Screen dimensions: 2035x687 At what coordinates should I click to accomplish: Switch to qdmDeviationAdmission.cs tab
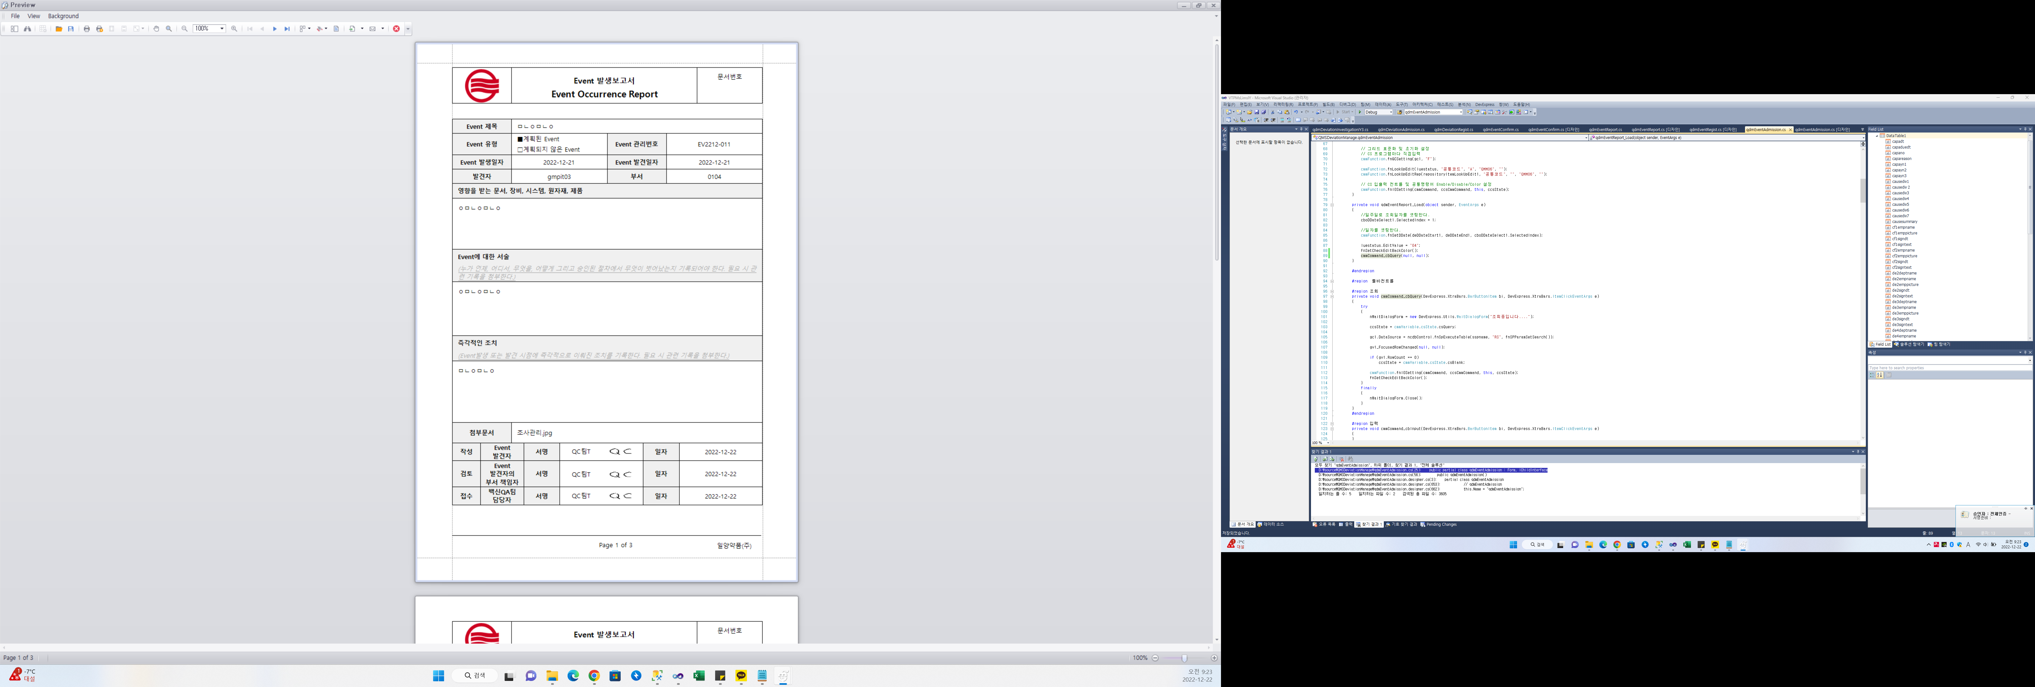pos(1401,130)
